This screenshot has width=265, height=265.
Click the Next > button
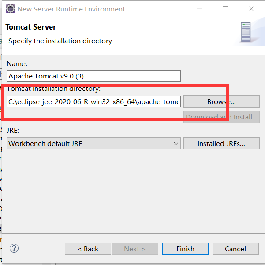135,249
